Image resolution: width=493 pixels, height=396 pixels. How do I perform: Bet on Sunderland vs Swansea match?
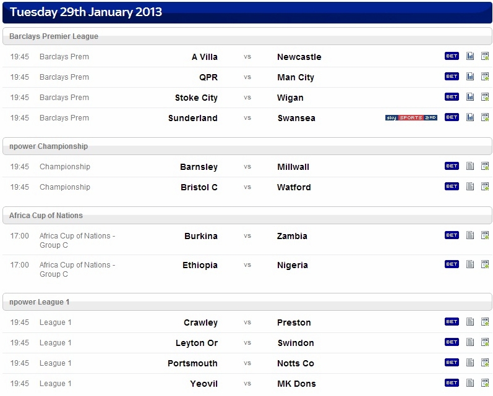pyautogui.click(x=452, y=117)
